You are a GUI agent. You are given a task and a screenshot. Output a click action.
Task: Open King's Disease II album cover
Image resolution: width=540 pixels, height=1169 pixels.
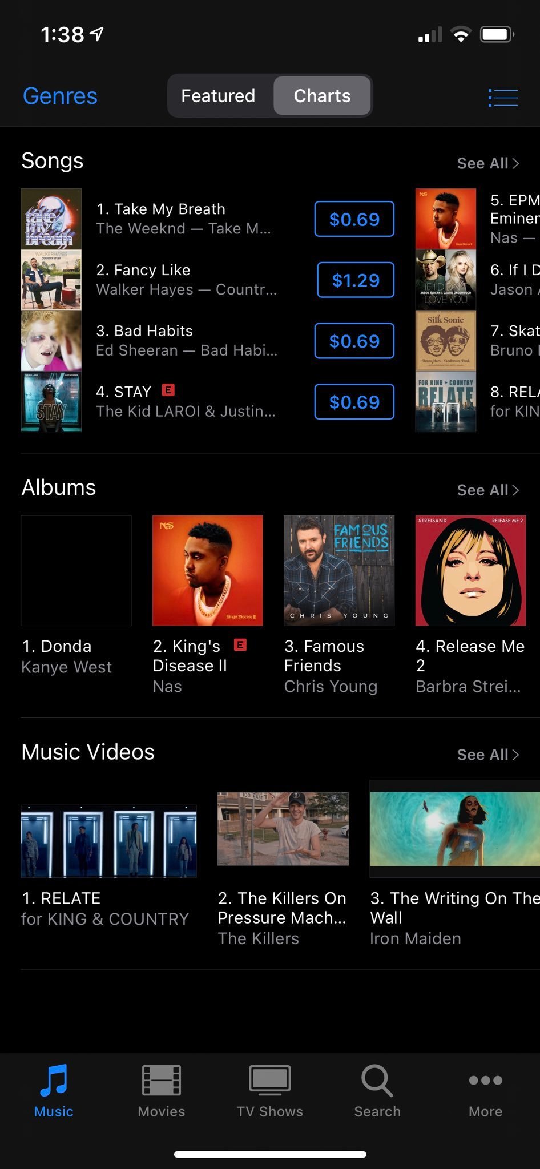point(208,571)
